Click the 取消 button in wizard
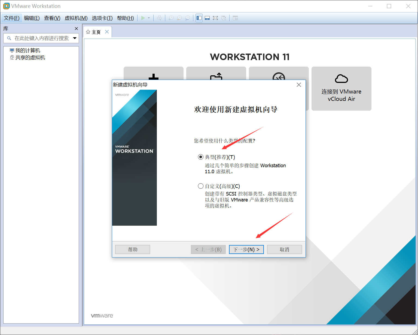Screen dimensions: 418x335 tap(285, 249)
